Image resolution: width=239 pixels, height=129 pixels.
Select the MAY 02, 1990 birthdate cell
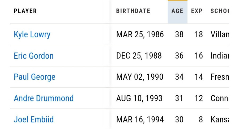(x=140, y=77)
